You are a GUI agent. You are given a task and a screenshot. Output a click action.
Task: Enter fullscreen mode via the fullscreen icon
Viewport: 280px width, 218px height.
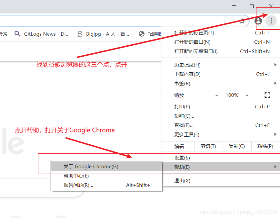click(267, 95)
